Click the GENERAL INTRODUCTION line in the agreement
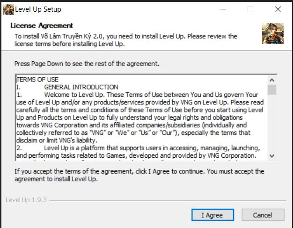 point(81,87)
